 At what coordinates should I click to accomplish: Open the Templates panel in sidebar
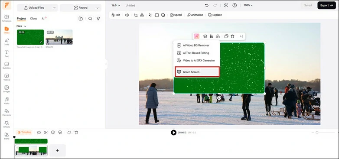click(7, 18)
